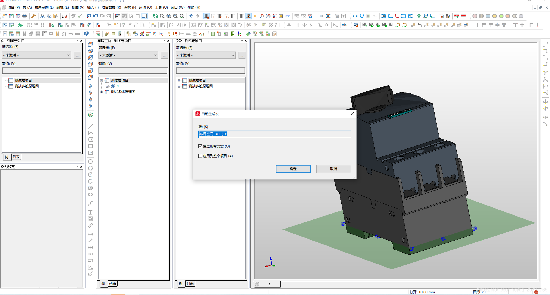Click the green Refresh view icon
Screen dimensions: 550x295
click(155, 16)
